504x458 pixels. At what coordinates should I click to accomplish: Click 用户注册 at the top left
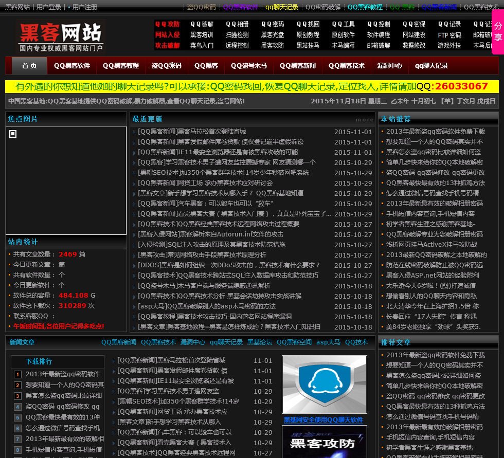click(84, 7)
